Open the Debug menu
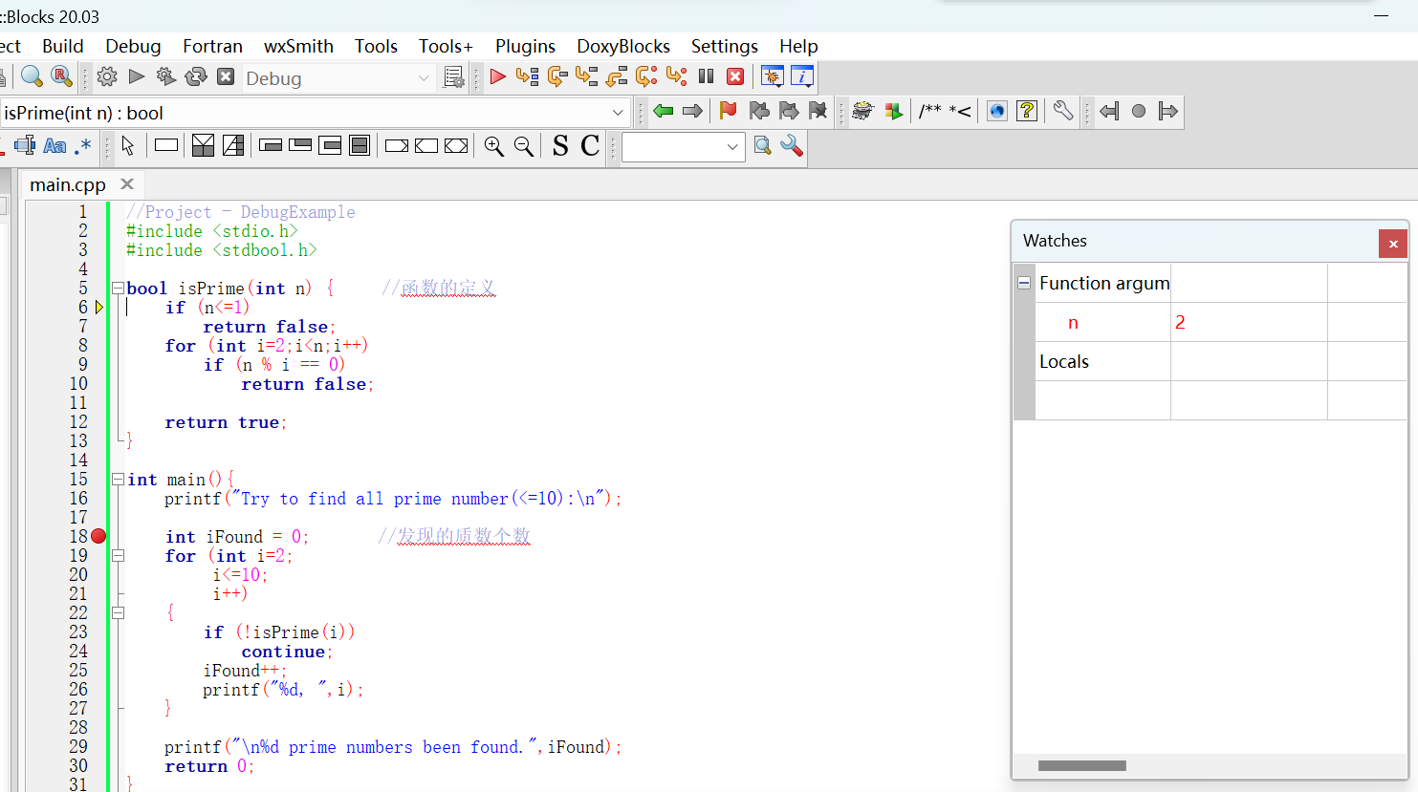Screen dimensions: 1418x792 coord(133,46)
